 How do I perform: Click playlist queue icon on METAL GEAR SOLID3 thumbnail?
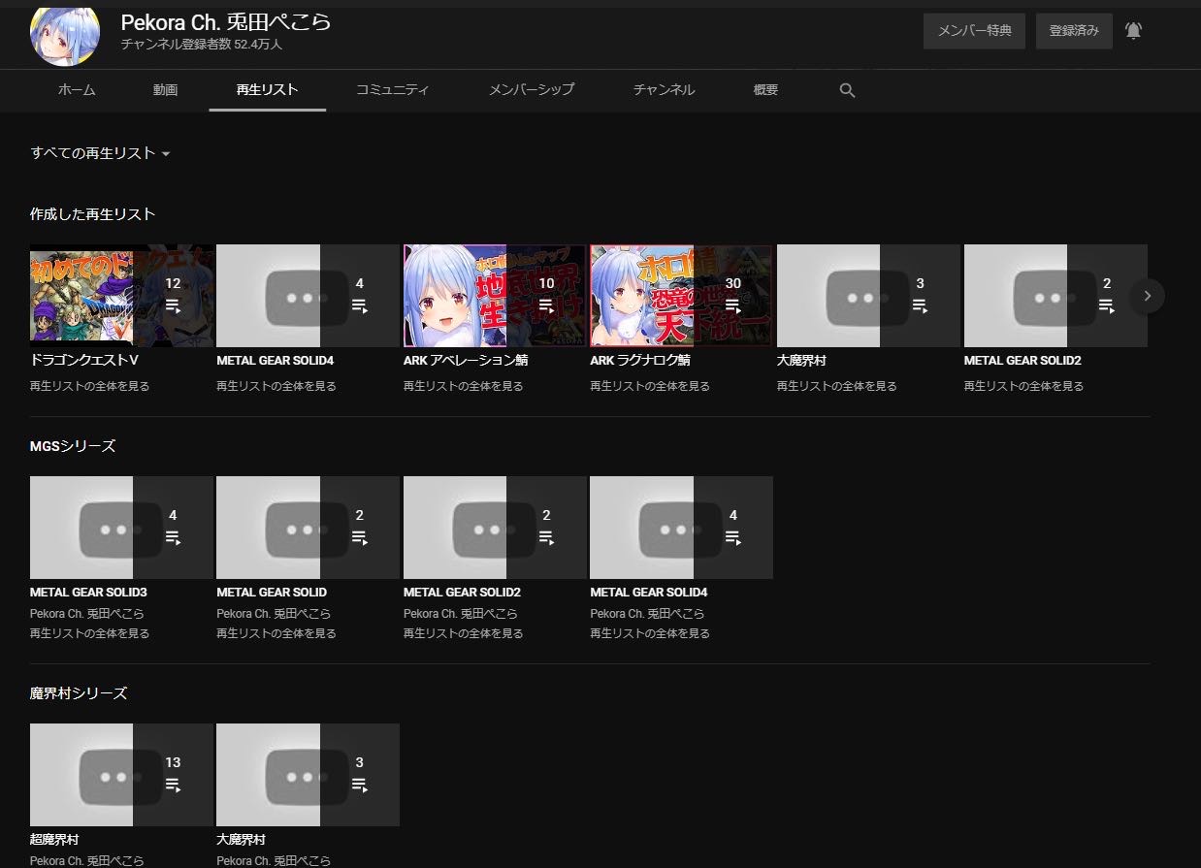pos(173,537)
